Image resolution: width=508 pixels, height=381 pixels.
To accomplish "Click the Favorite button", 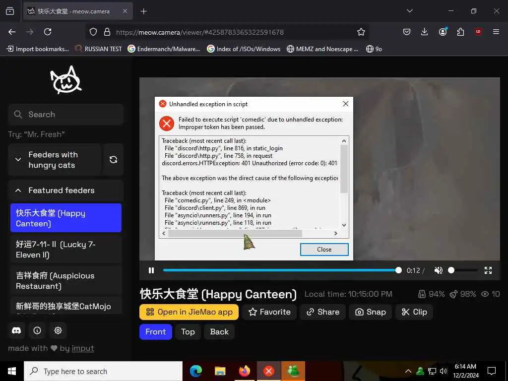I will (269, 312).
